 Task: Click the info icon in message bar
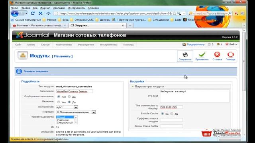pyautogui.click(x=19, y=71)
